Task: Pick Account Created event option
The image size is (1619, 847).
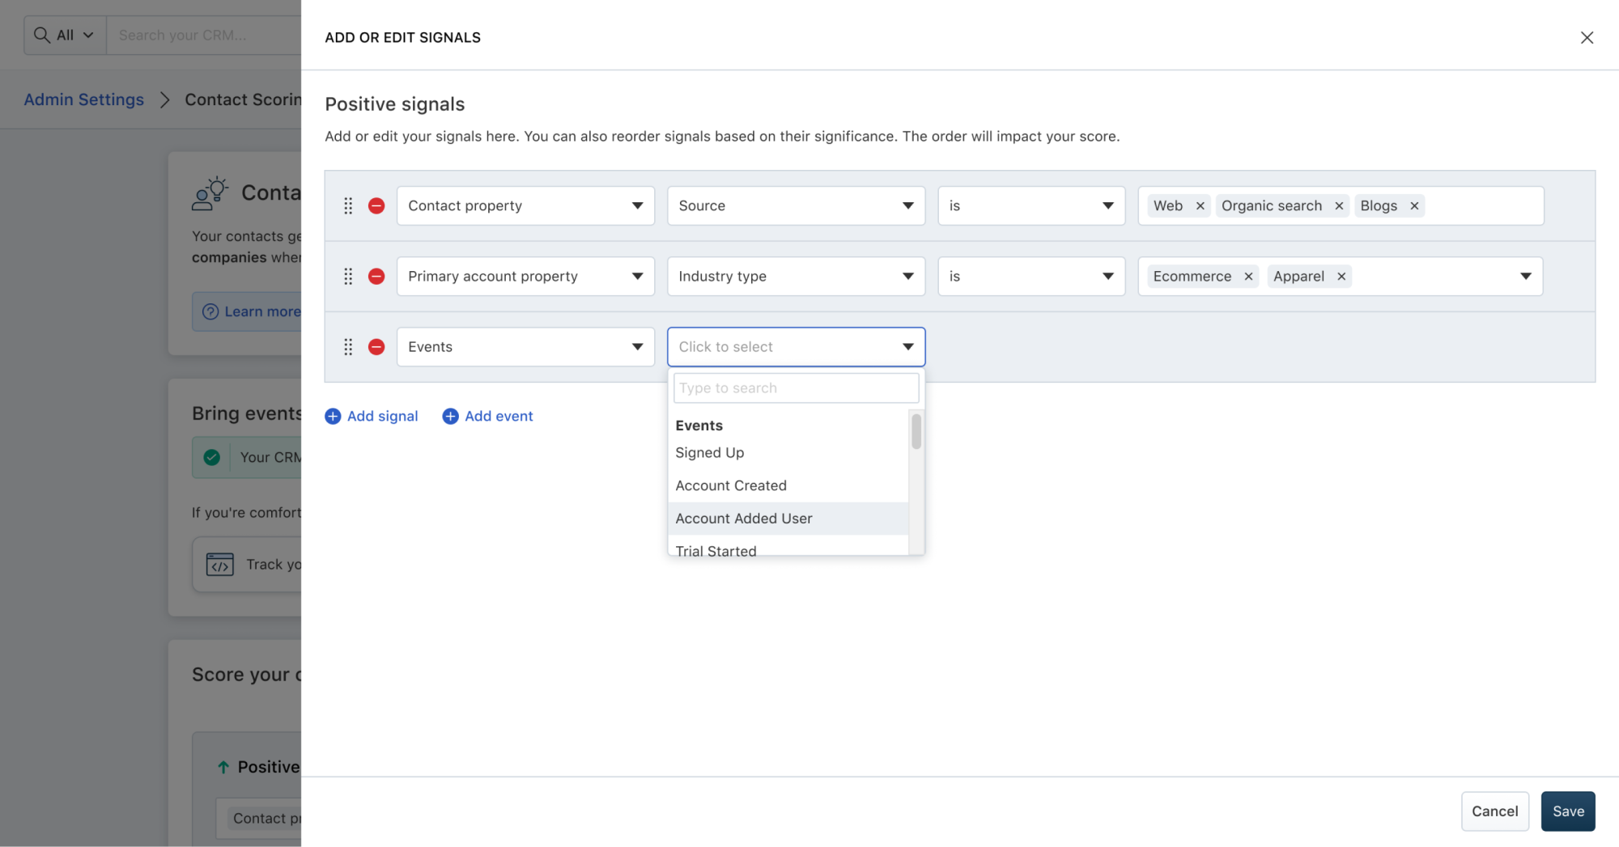Action: click(x=731, y=485)
